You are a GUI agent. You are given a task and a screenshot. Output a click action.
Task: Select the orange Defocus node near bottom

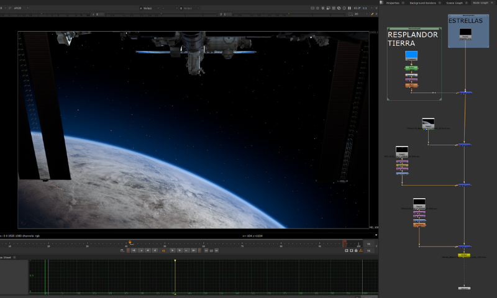[419, 225]
